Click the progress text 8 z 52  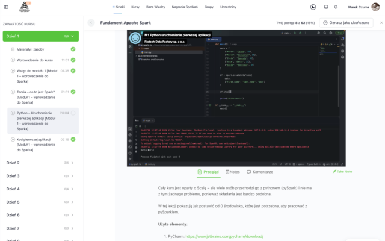click(x=300, y=23)
